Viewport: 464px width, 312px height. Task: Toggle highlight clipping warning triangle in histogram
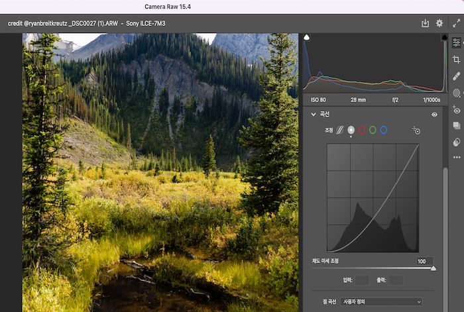(x=445, y=37)
